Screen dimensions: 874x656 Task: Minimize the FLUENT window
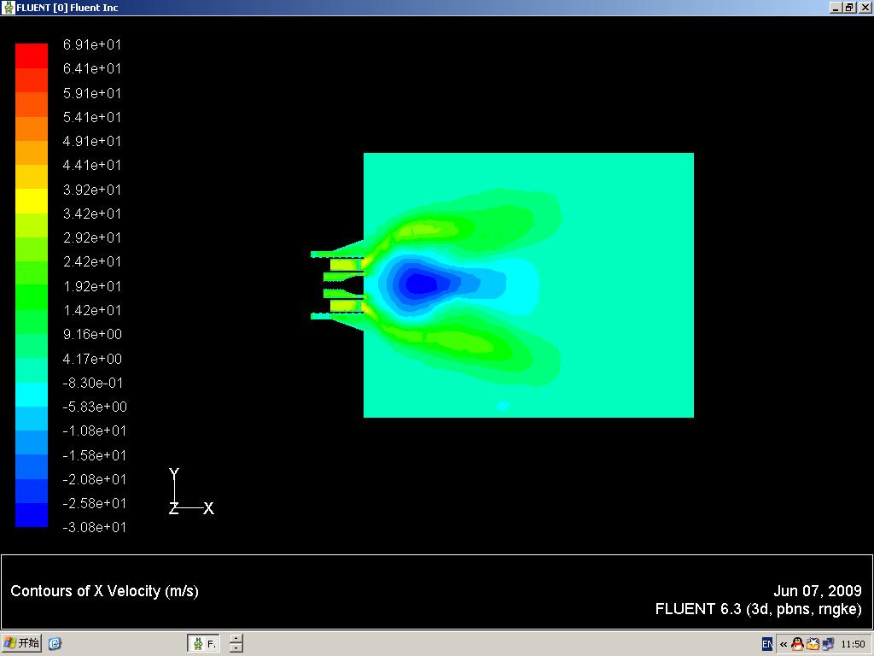coord(835,8)
